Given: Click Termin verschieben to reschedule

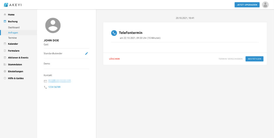Looking at the screenshot, I should [x=230, y=59].
